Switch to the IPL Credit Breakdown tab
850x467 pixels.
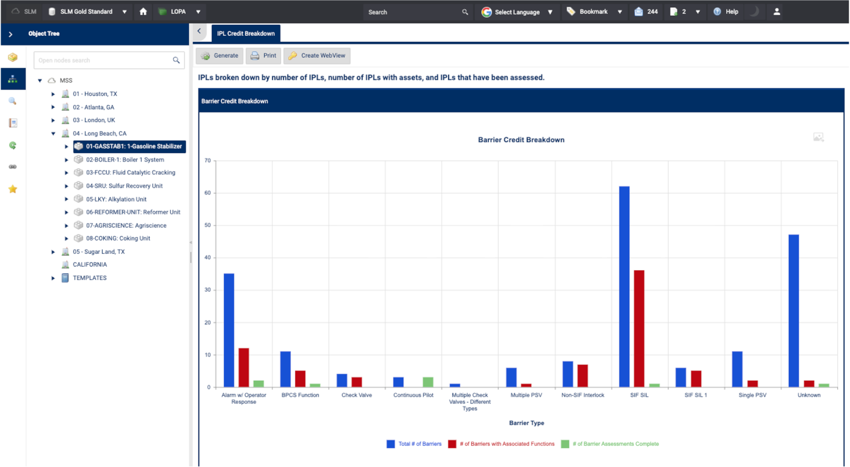[x=246, y=33]
